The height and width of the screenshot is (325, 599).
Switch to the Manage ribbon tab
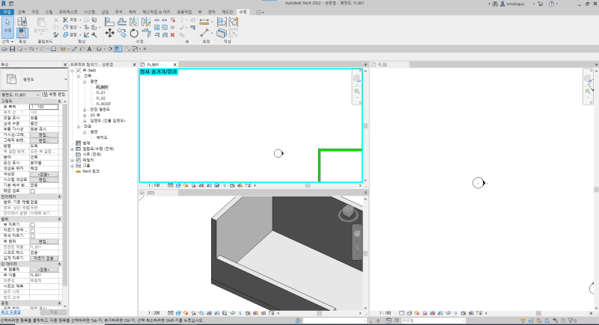click(211, 12)
